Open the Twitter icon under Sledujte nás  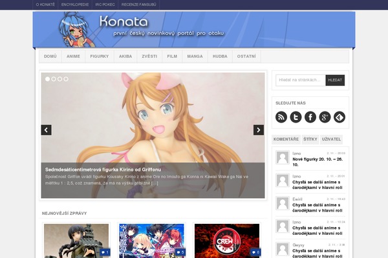pos(296,117)
